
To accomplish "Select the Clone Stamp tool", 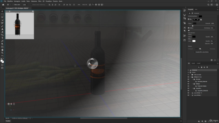I will (2, 29).
